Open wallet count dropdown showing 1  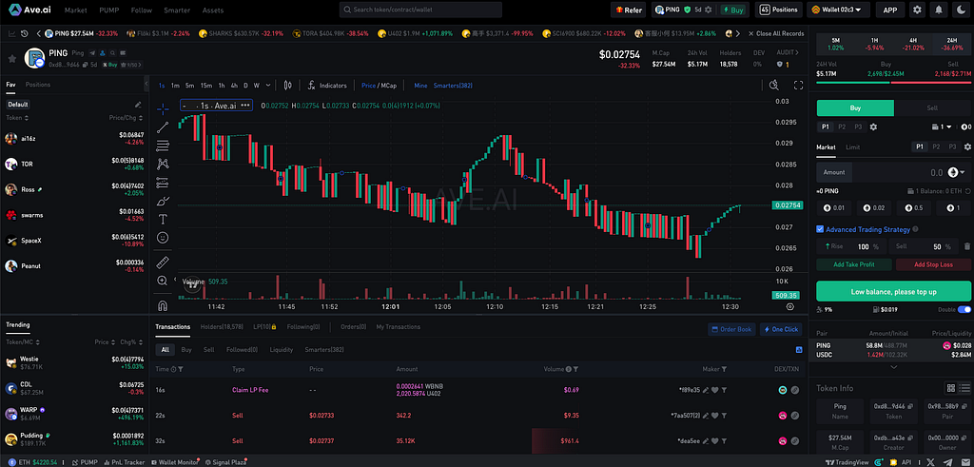pos(942,126)
